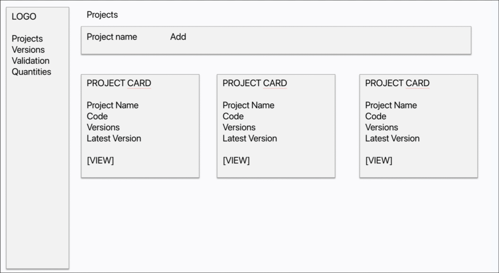
Task: Click VIEW on the first project card
Action: [100, 160]
